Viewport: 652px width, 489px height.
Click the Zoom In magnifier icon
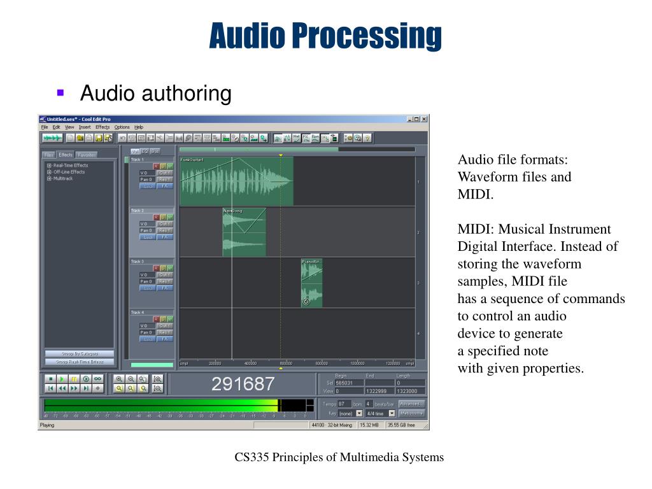click(119, 379)
